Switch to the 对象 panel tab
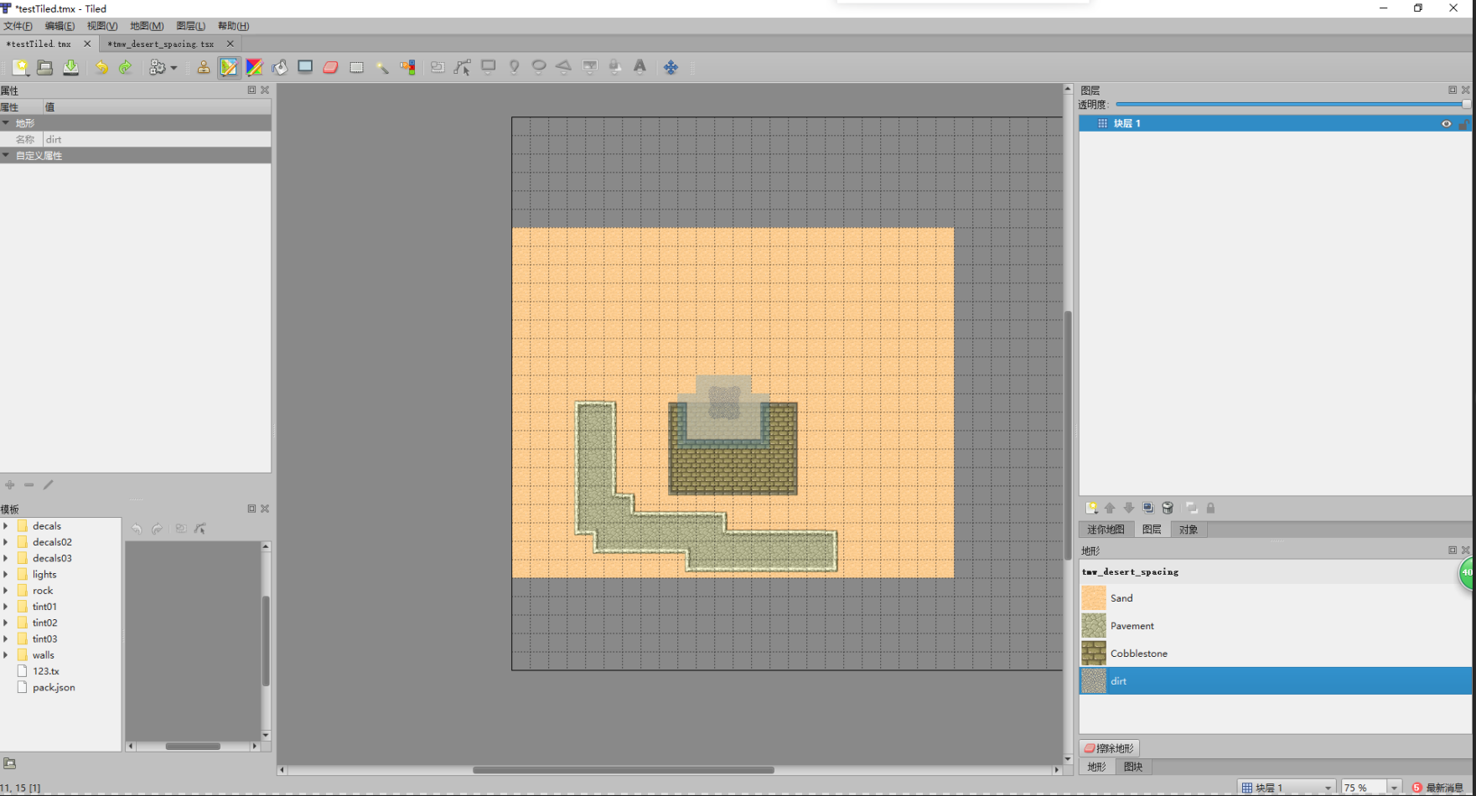Viewport: 1476px width, 796px height. pos(1189,529)
